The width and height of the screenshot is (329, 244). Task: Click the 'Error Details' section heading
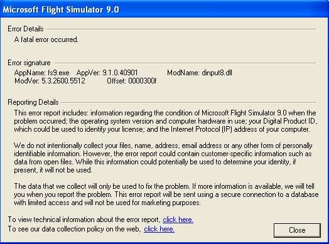(x=26, y=29)
